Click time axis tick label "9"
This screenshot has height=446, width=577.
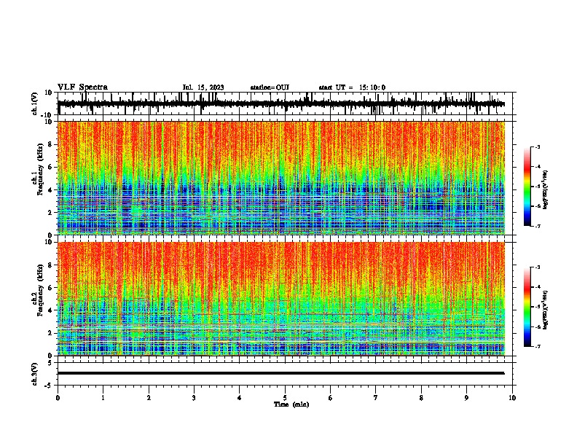[x=466, y=398]
